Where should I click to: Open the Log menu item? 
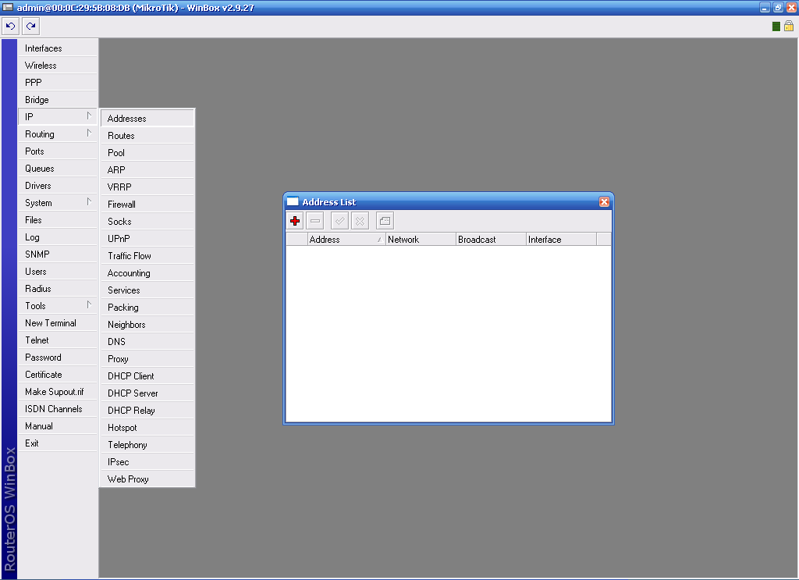pyautogui.click(x=58, y=237)
